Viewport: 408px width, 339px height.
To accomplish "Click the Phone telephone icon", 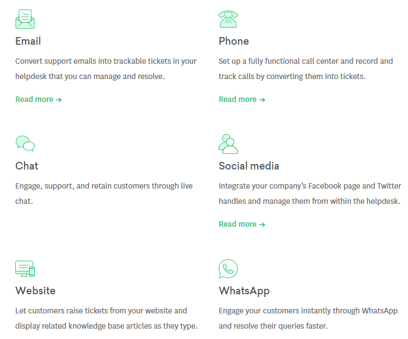I will (x=228, y=19).
